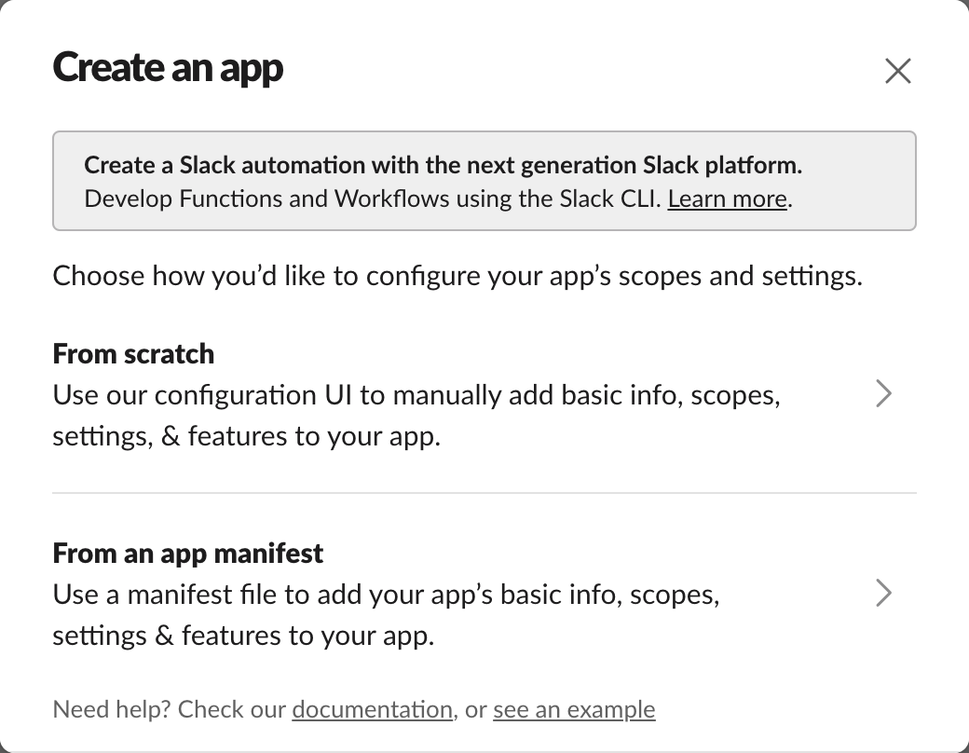Click the Check our text before documentation

click(x=232, y=709)
